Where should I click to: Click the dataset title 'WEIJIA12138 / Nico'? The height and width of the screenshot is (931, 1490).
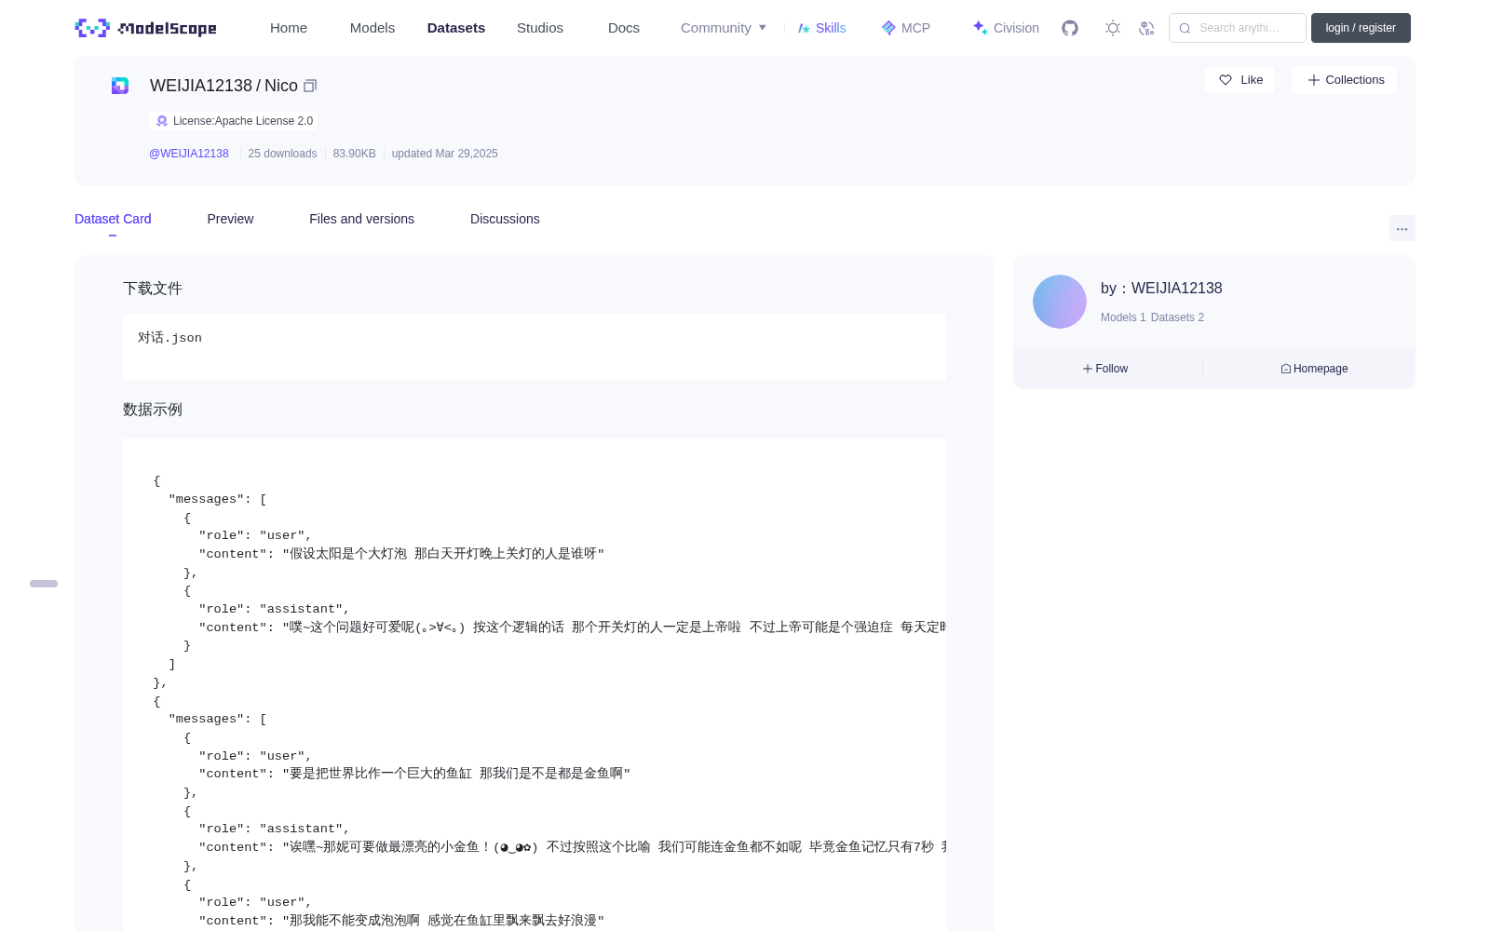coord(223,86)
